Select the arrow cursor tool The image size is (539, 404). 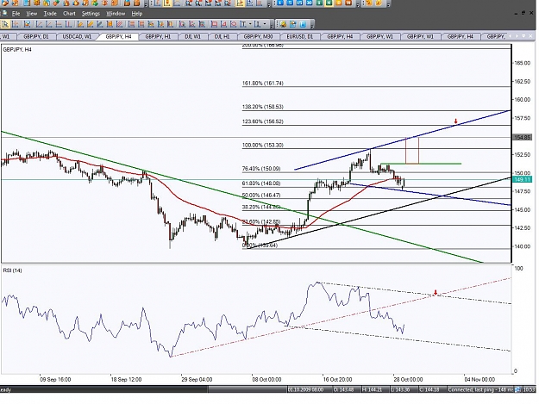[5, 24]
